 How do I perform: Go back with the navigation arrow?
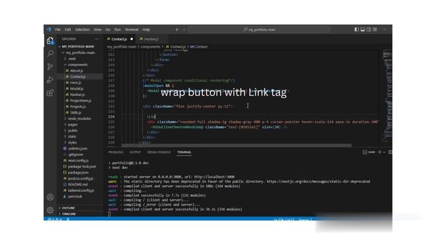coord(177,29)
